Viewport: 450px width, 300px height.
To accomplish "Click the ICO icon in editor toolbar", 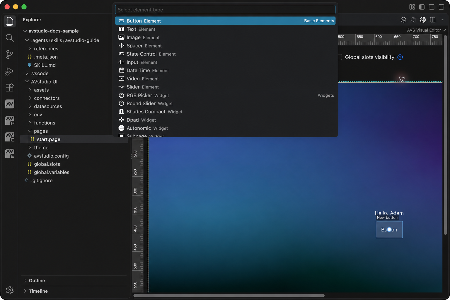I will [x=403, y=20].
